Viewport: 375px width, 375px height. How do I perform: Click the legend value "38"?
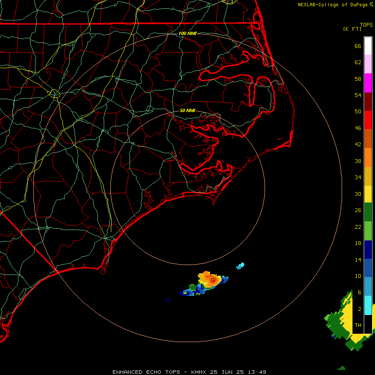point(358,161)
